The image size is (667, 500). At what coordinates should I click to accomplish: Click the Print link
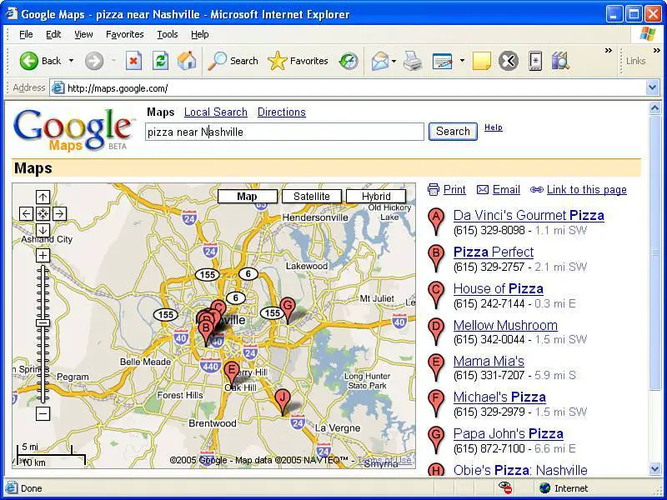click(454, 190)
